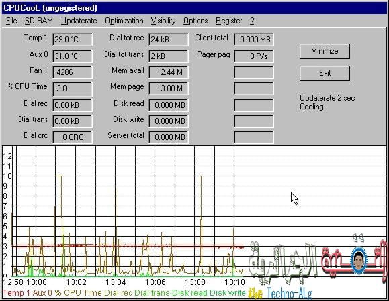Click the Temp 1 label
Screen dimensions: 389x301
[x=35, y=38]
